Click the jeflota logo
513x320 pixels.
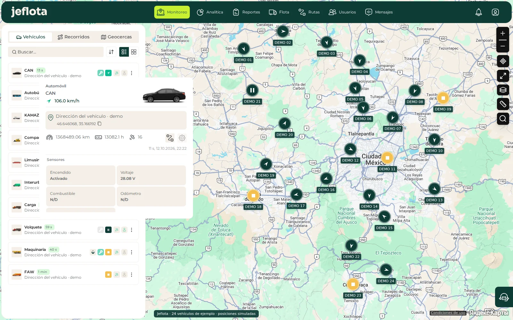pyautogui.click(x=29, y=12)
